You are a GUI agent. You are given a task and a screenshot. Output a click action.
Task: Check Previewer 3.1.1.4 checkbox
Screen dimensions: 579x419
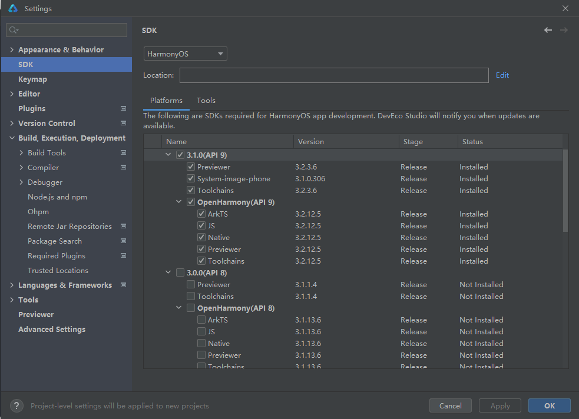pos(190,284)
